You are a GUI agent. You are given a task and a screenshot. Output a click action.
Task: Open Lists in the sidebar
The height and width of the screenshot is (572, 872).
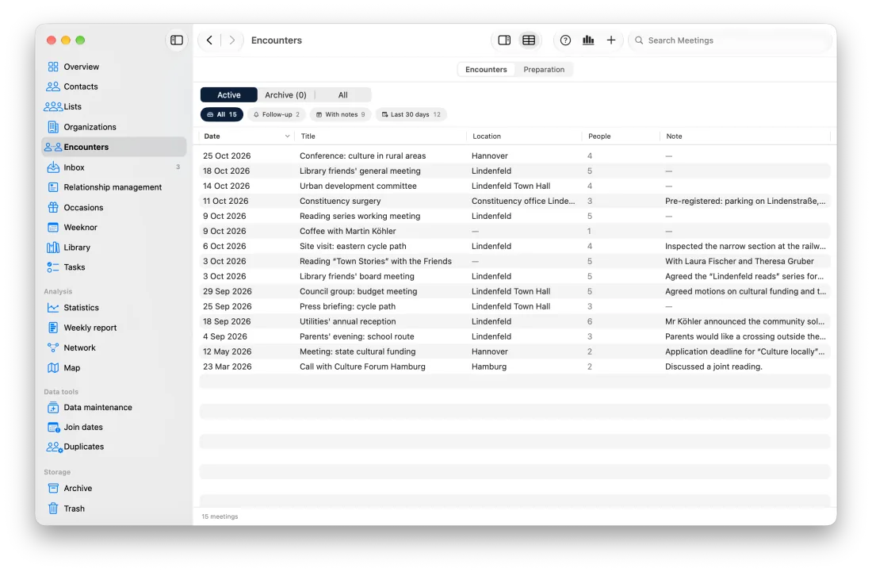(114, 107)
